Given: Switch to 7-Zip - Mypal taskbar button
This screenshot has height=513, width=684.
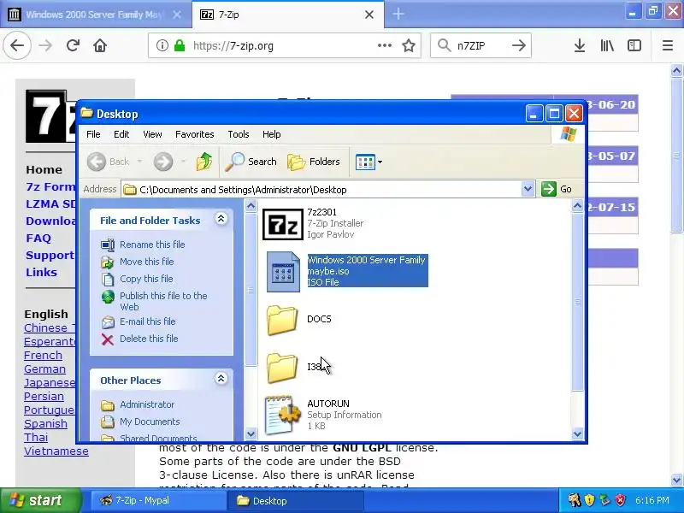Looking at the screenshot, I should 158,500.
